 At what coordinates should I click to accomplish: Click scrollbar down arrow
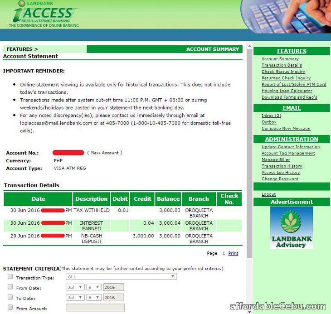click(249, 312)
